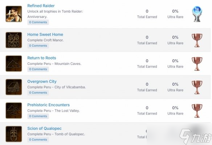212x145 pixels.
Task: Click the Prehistoric Encounters valley icon
Action: 14,111
